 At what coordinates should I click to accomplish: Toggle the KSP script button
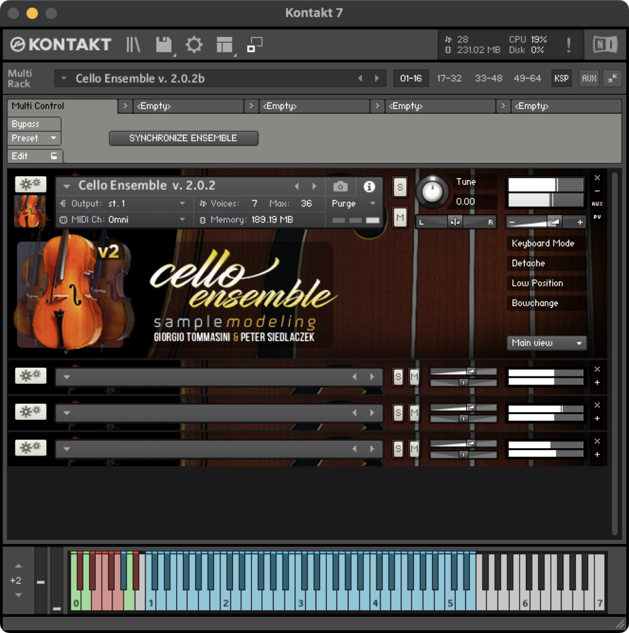pyautogui.click(x=561, y=79)
